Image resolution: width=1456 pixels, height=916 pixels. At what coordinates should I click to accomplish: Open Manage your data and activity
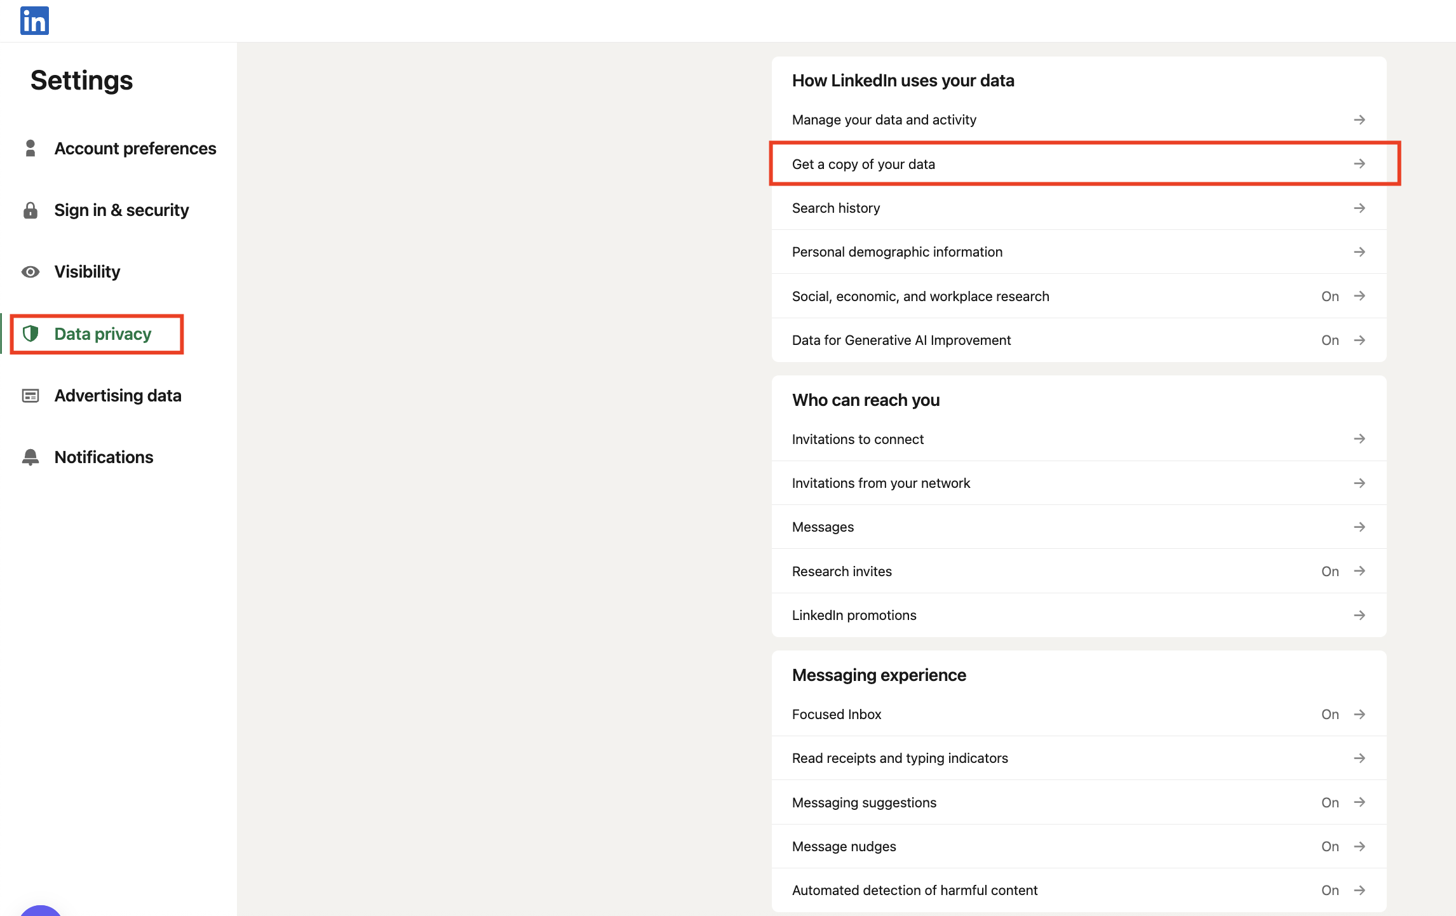[884, 120]
